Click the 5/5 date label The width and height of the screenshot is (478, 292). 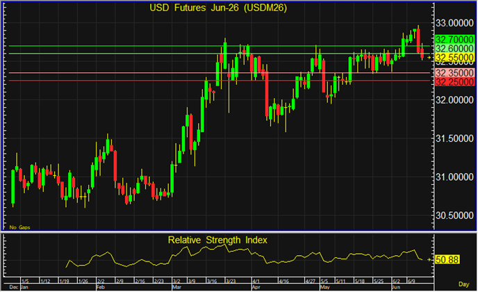click(324, 281)
